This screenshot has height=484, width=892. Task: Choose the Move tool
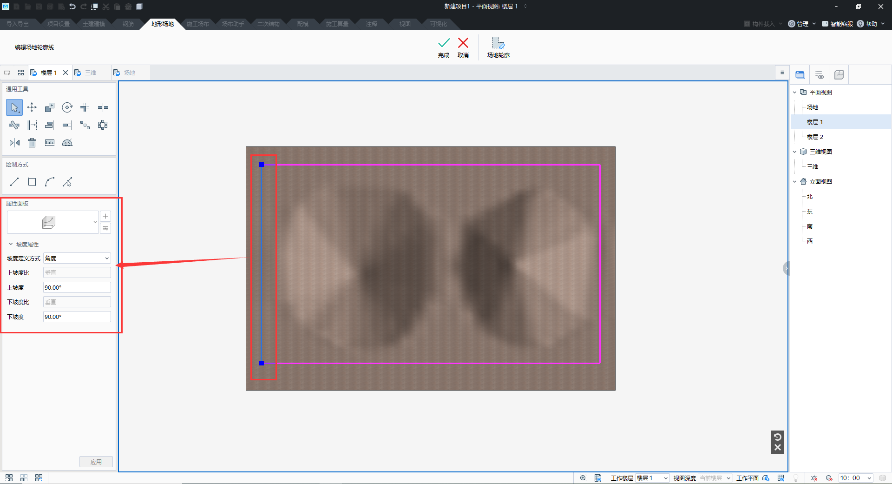pos(32,107)
